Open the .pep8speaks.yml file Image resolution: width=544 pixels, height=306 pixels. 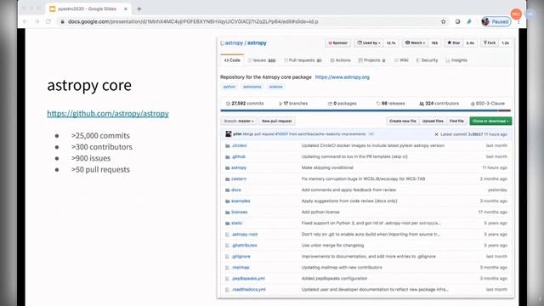coord(248,279)
